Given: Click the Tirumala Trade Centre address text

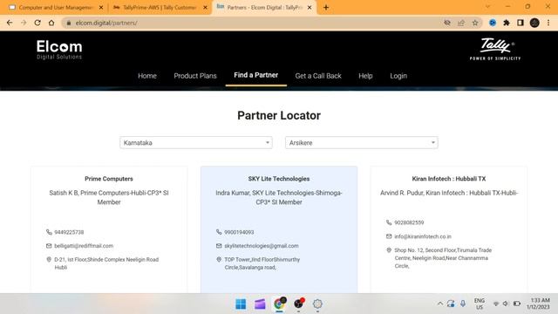Looking at the screenshot, I should click(x=443, y=258).
